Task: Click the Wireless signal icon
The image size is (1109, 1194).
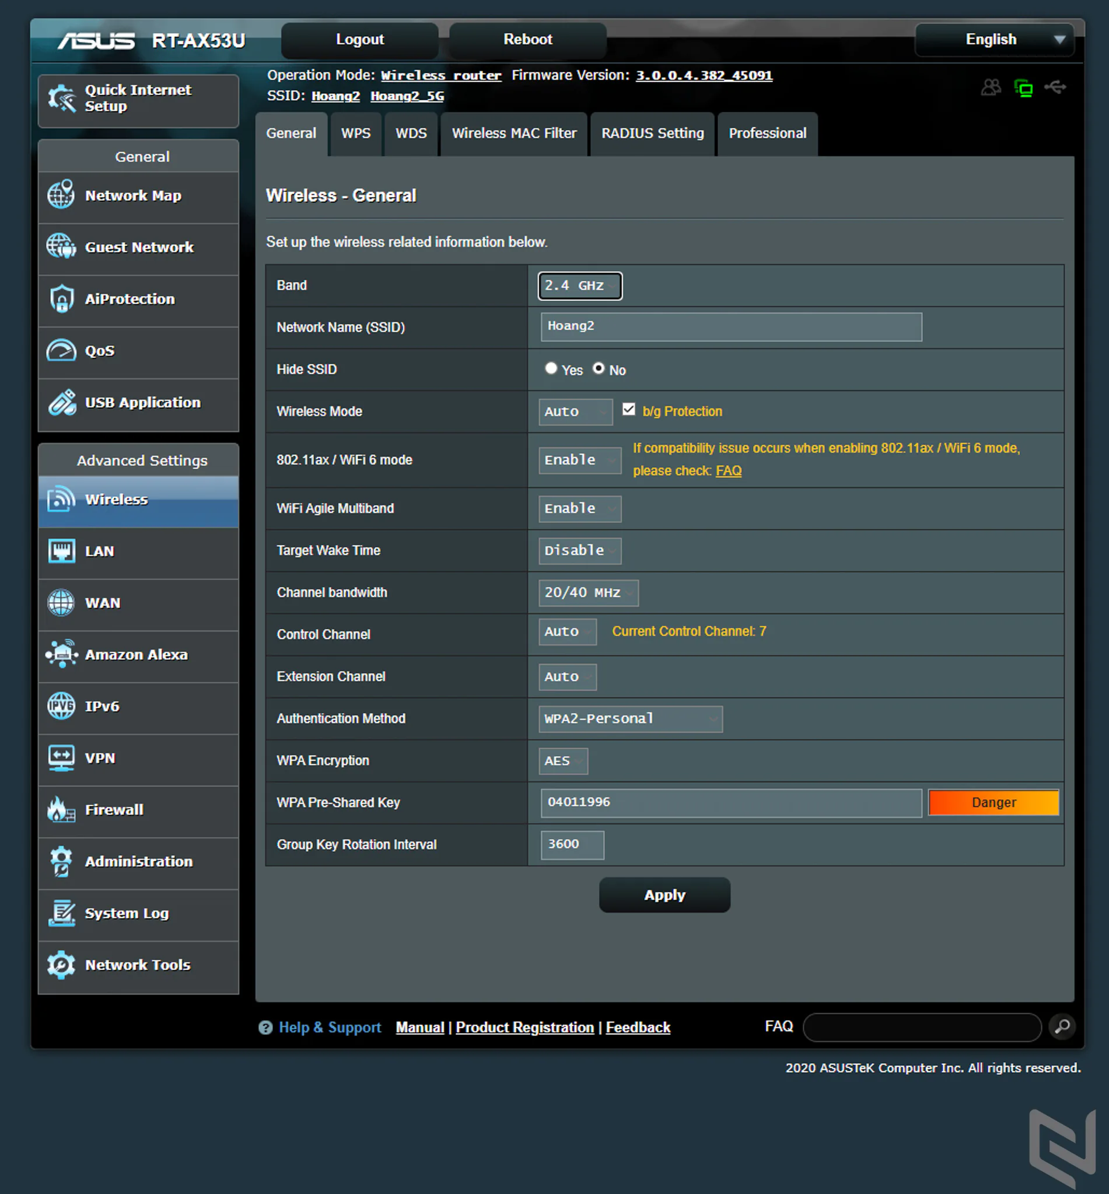Action: click(x=61, y=499)
